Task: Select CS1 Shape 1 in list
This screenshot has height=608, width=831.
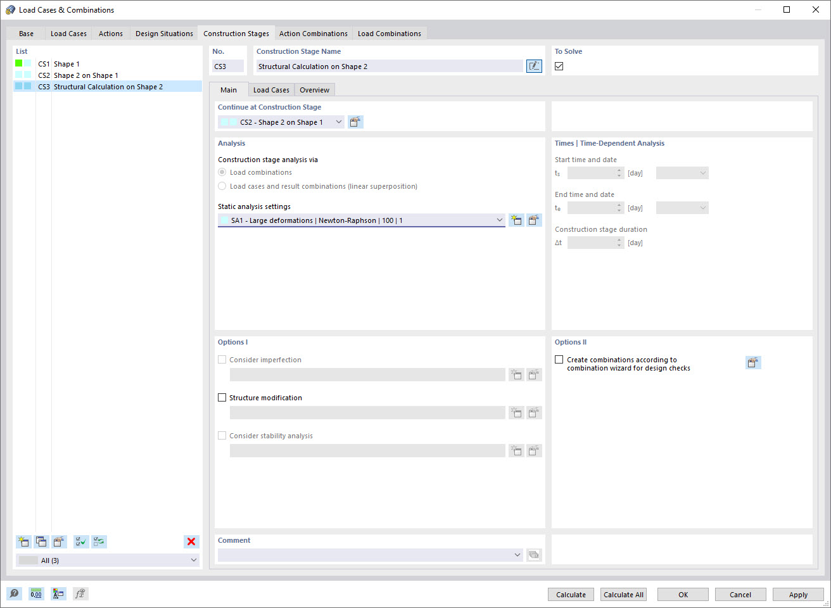Action: 108,64
